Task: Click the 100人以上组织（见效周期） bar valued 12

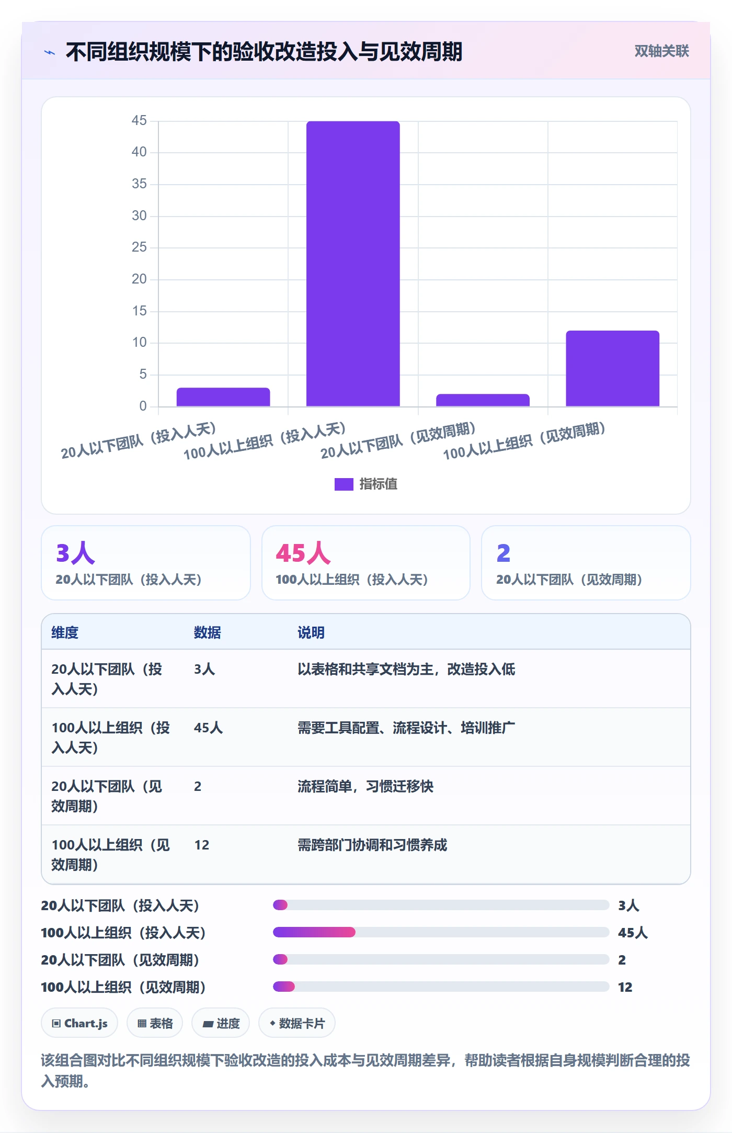Action: [612, 368]
